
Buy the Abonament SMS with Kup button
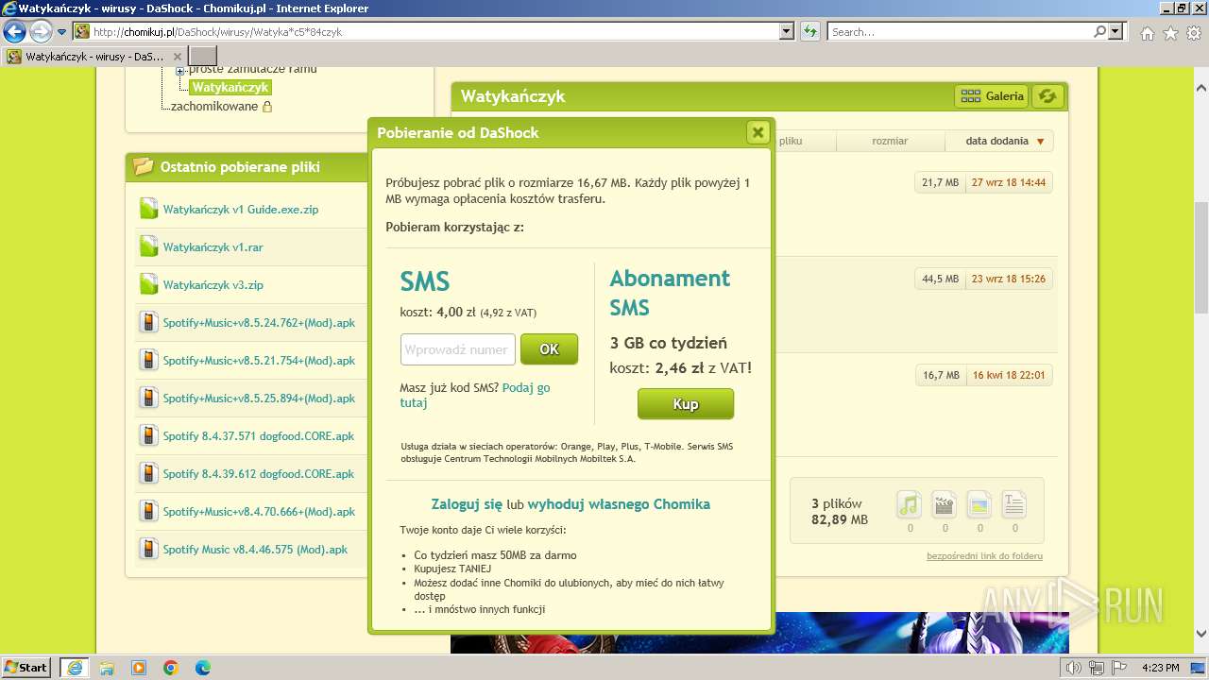(686, 404)
